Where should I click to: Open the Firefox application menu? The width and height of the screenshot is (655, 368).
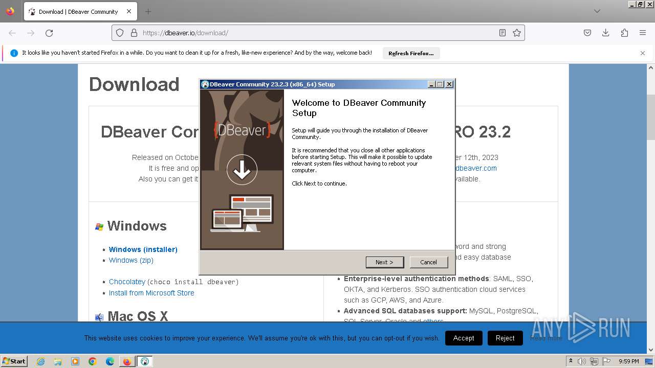click(643, 33)
